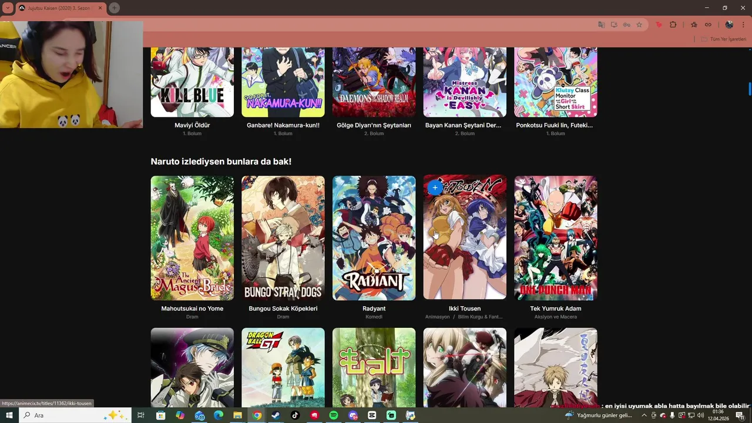Open the tab search dropdown arrow
Image resolution: width=752 pixels, height=423 pixels.
point(8,8)
